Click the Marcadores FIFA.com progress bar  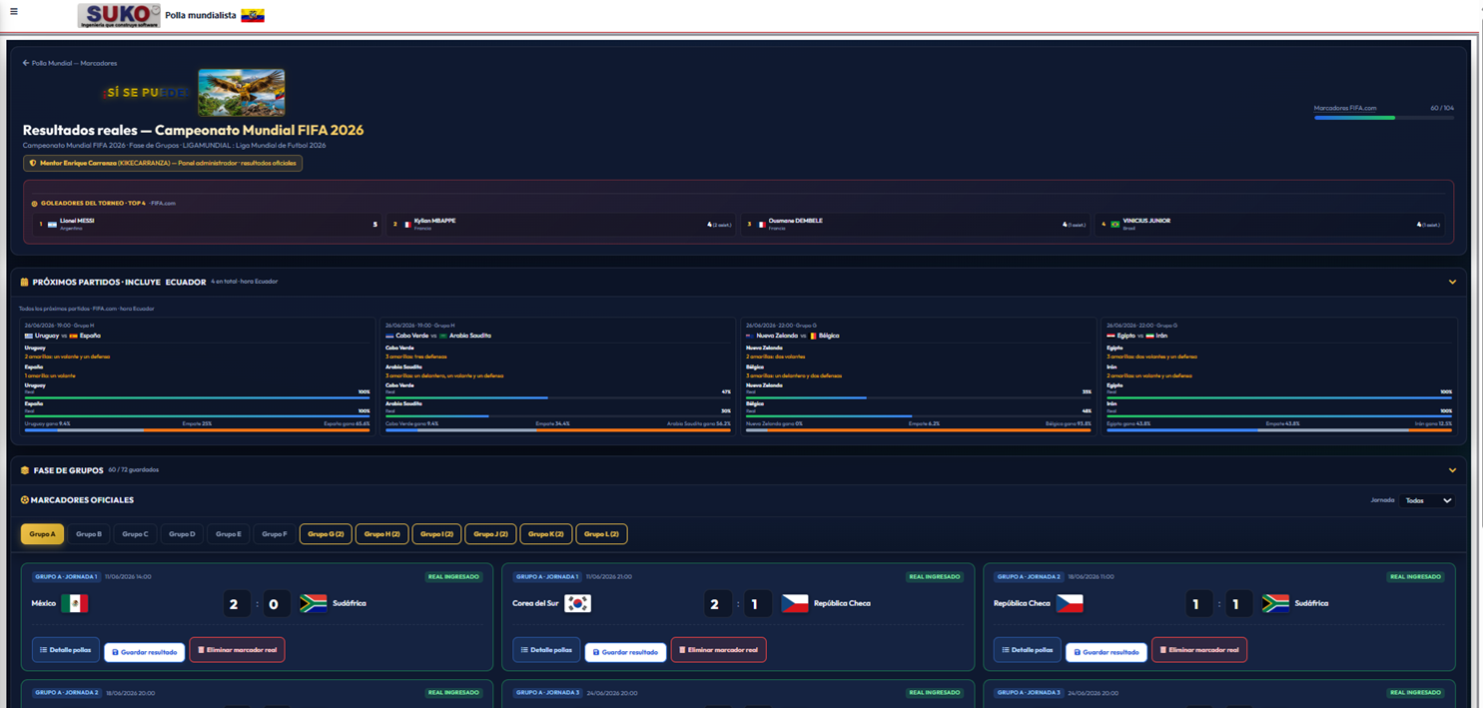(x=1383, y=118)
